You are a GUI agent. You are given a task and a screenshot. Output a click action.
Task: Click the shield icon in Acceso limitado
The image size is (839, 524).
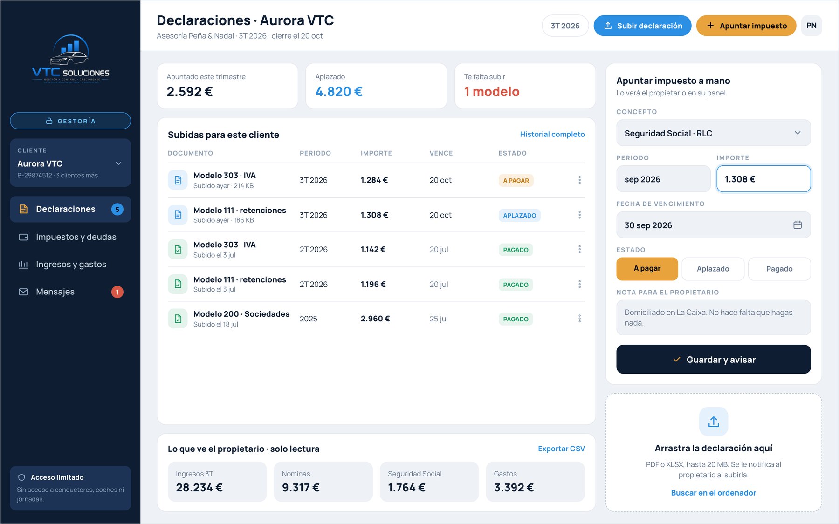[x=21, y=477]
